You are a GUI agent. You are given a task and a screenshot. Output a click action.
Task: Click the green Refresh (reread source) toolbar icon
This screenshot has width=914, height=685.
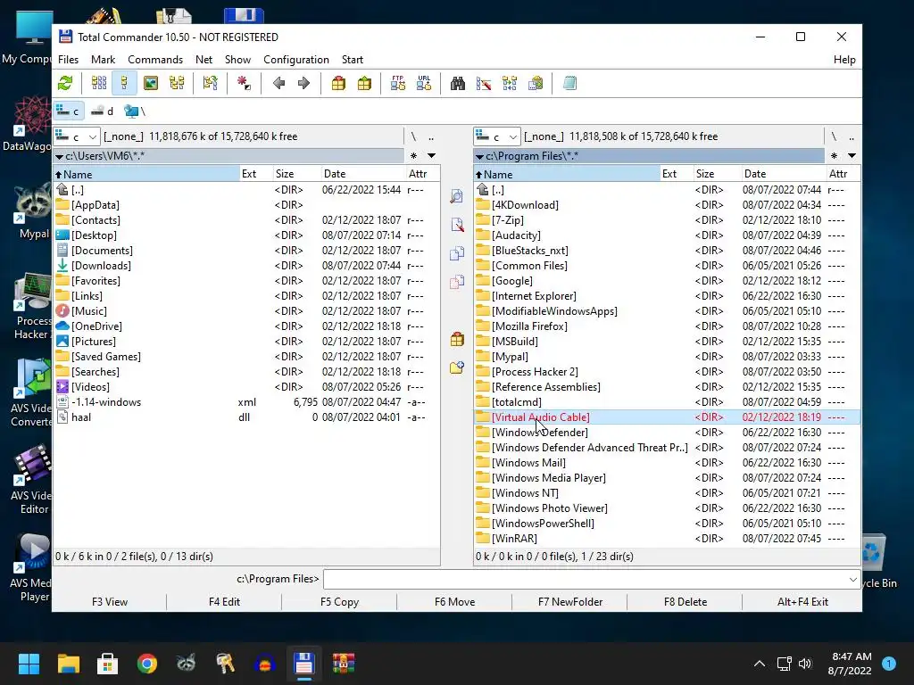click(x=65, y=83)
